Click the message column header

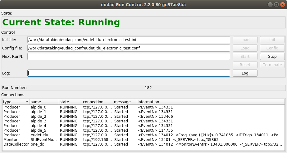pyautogui.click(x=124, y=102)
